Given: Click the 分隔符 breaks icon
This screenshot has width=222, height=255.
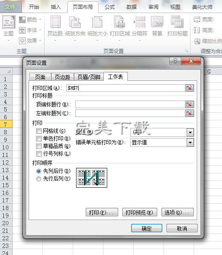Looking at the screenshot, I should point(140,21).
